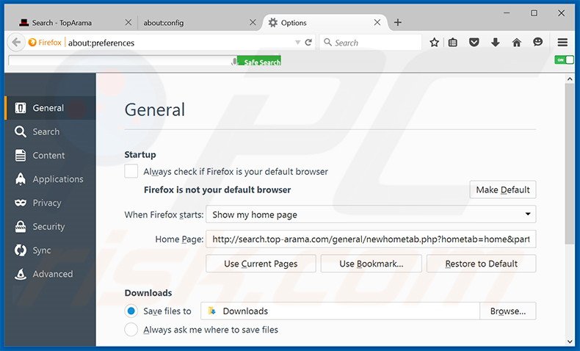Click the Make Default button
This screenshot has height=351, width=580.
pyautogui.click(x=503, y=189)
